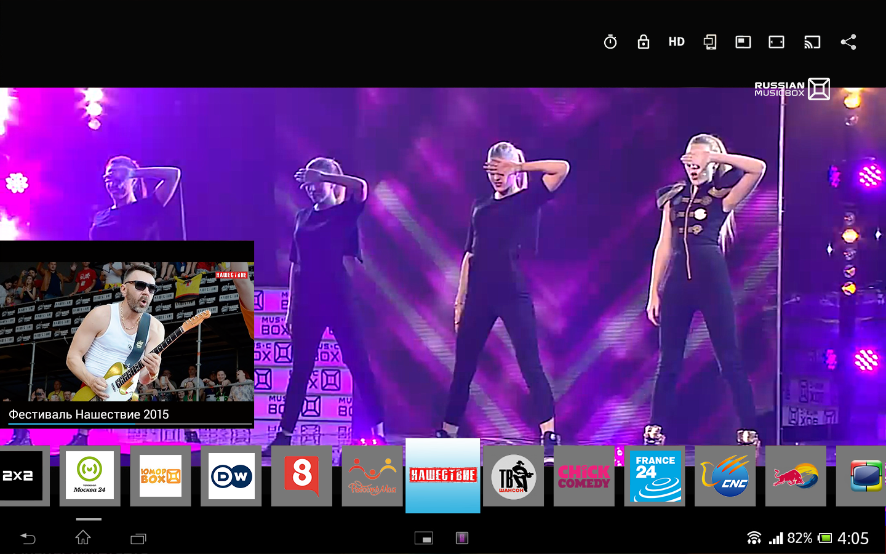This screenshot has height=554, width=886.
Task: Open the recent apps view
Action: tap(138, 539)
